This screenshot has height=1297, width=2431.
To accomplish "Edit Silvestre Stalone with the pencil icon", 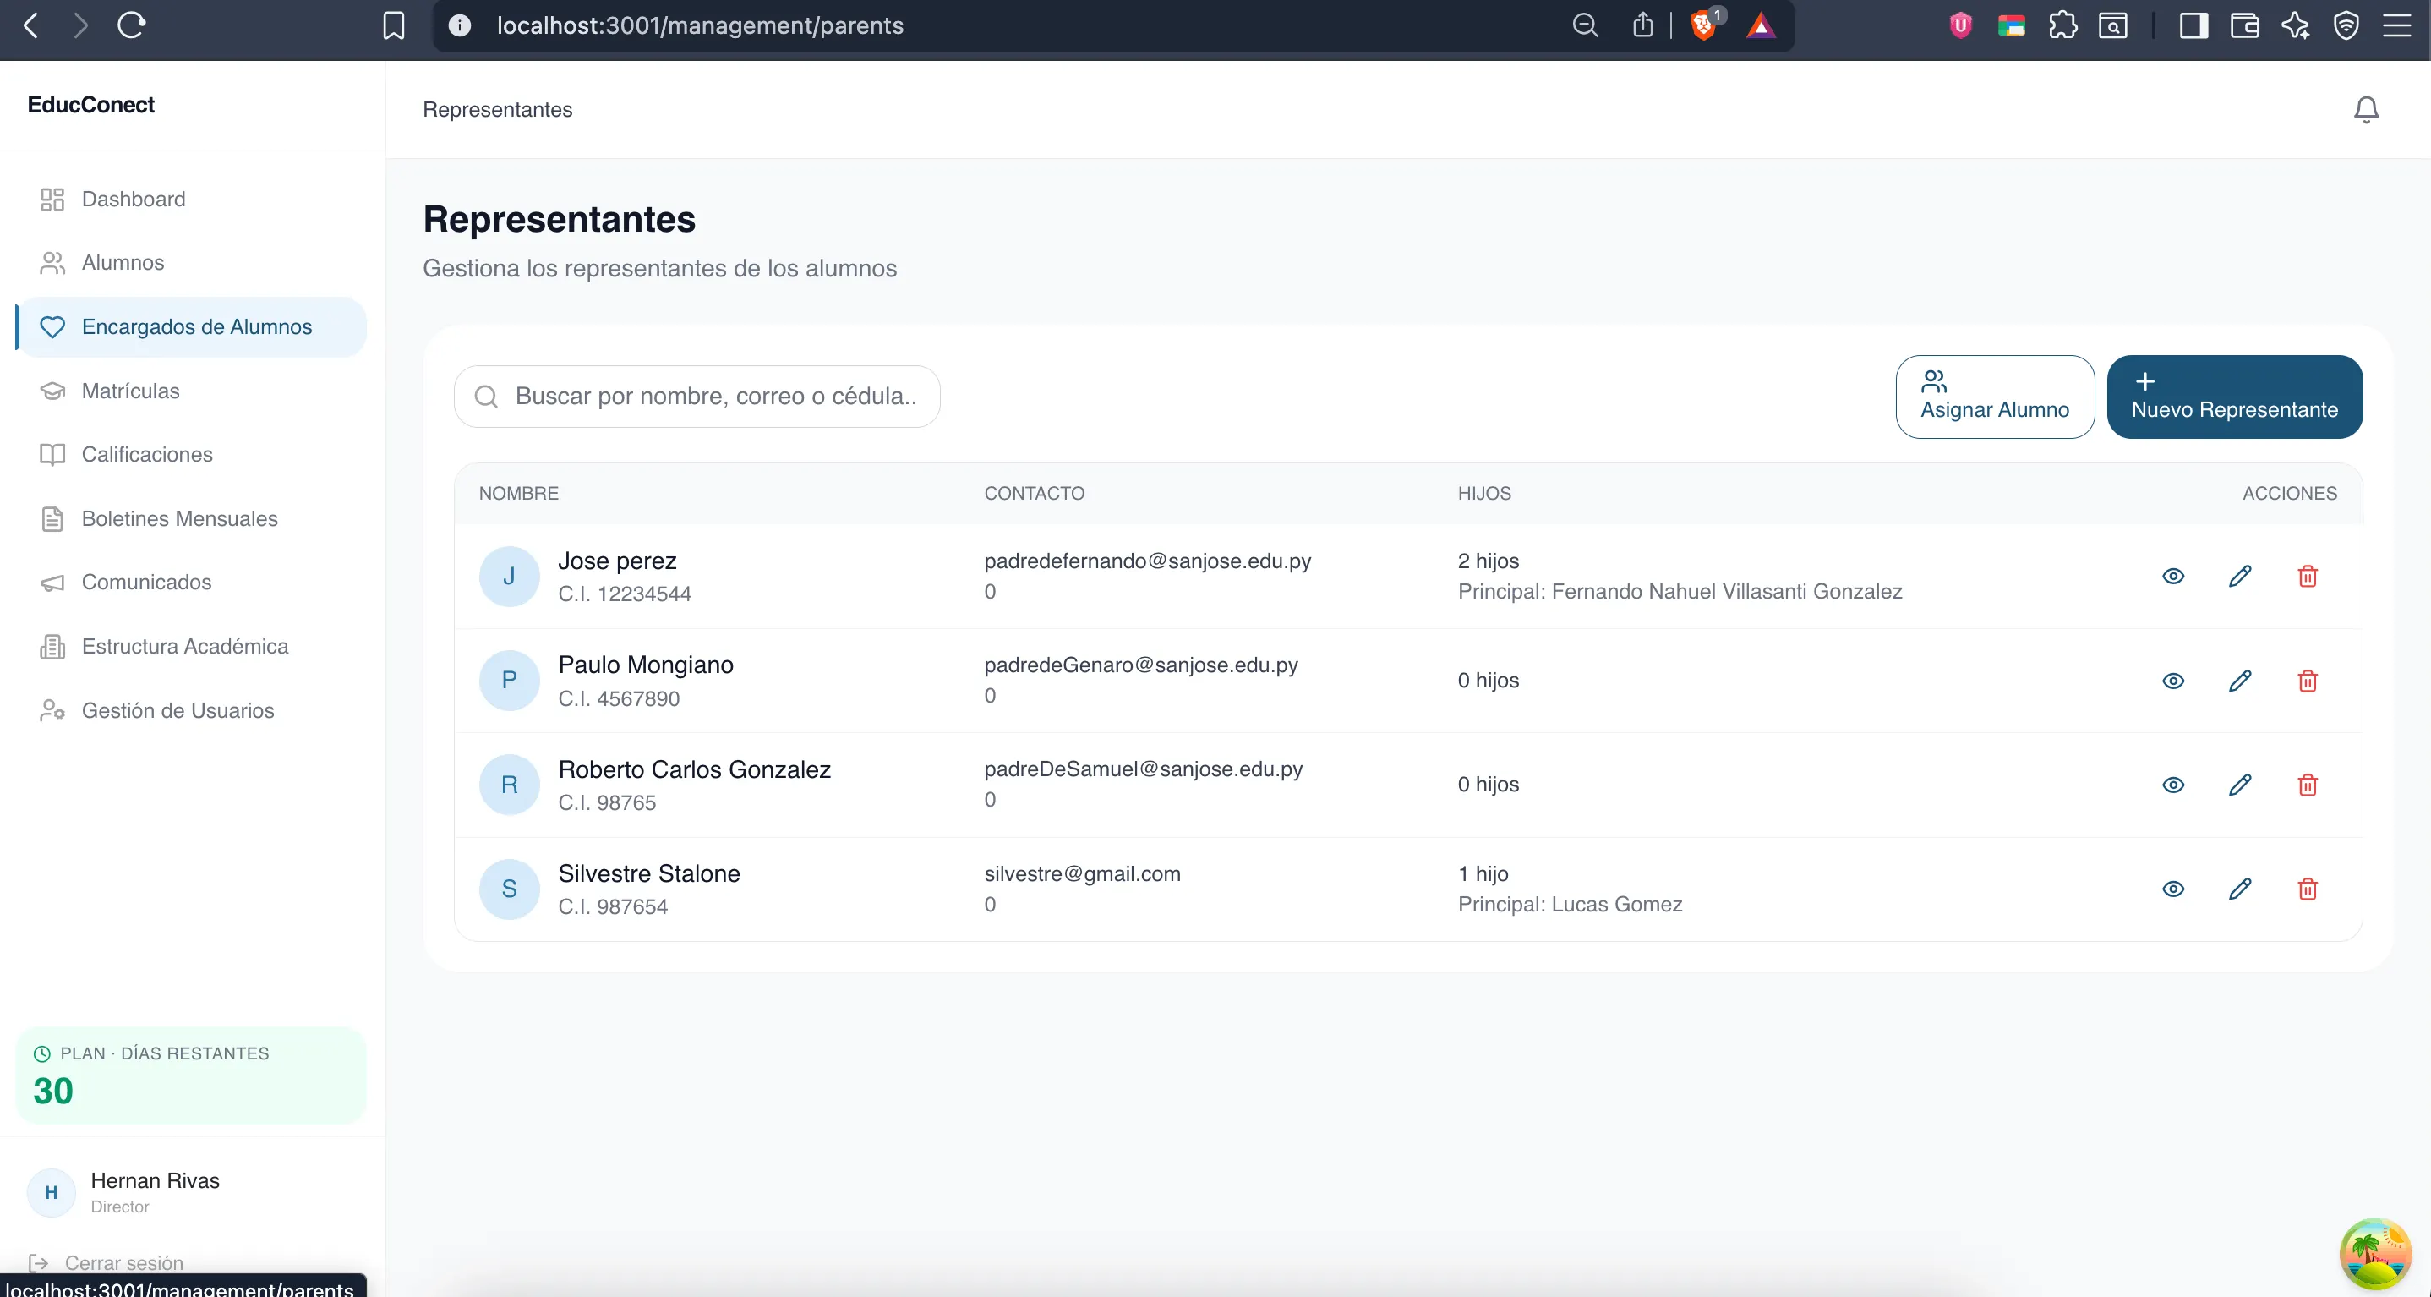I will [2239, 889].
